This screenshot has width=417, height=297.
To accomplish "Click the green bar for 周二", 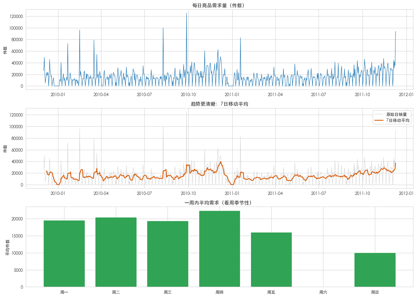I will coord(116,252).
